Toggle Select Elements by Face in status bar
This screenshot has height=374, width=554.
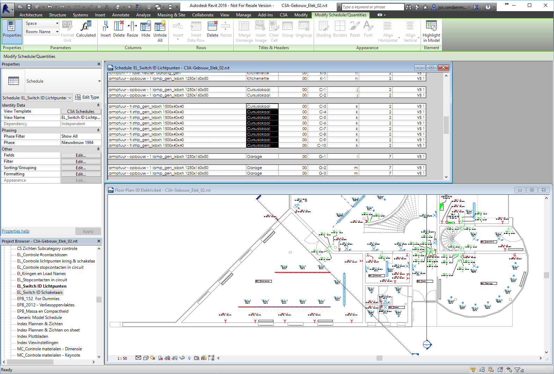(x=500, y=370)
